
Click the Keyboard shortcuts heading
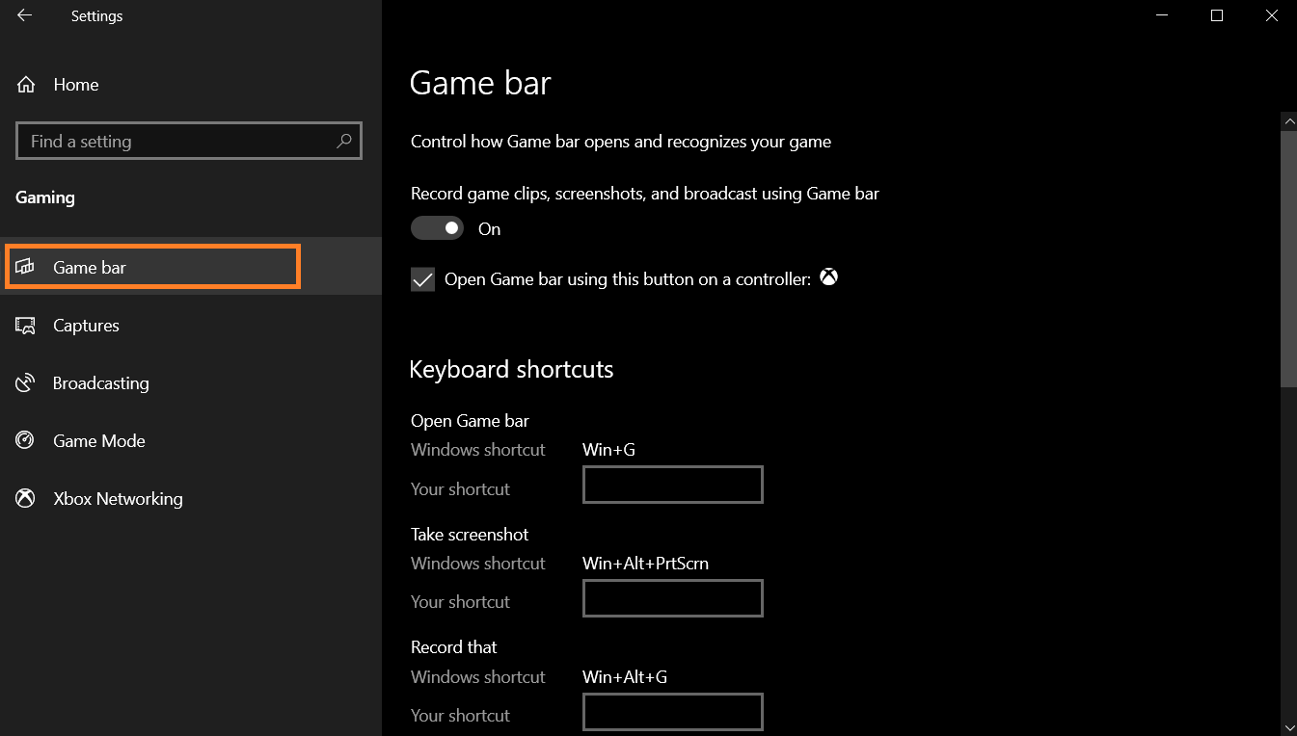pos(511,370)
